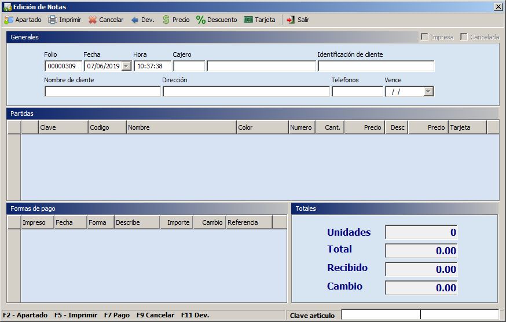Click the Salir exit icon
The height and width of the screenshot is (322, 506).
291,20
